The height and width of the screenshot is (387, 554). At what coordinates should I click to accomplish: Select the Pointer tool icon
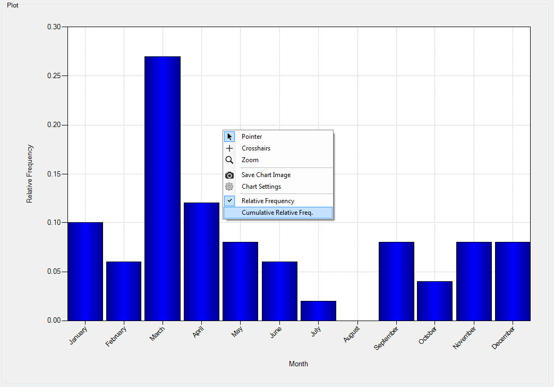tap(229, 136)
